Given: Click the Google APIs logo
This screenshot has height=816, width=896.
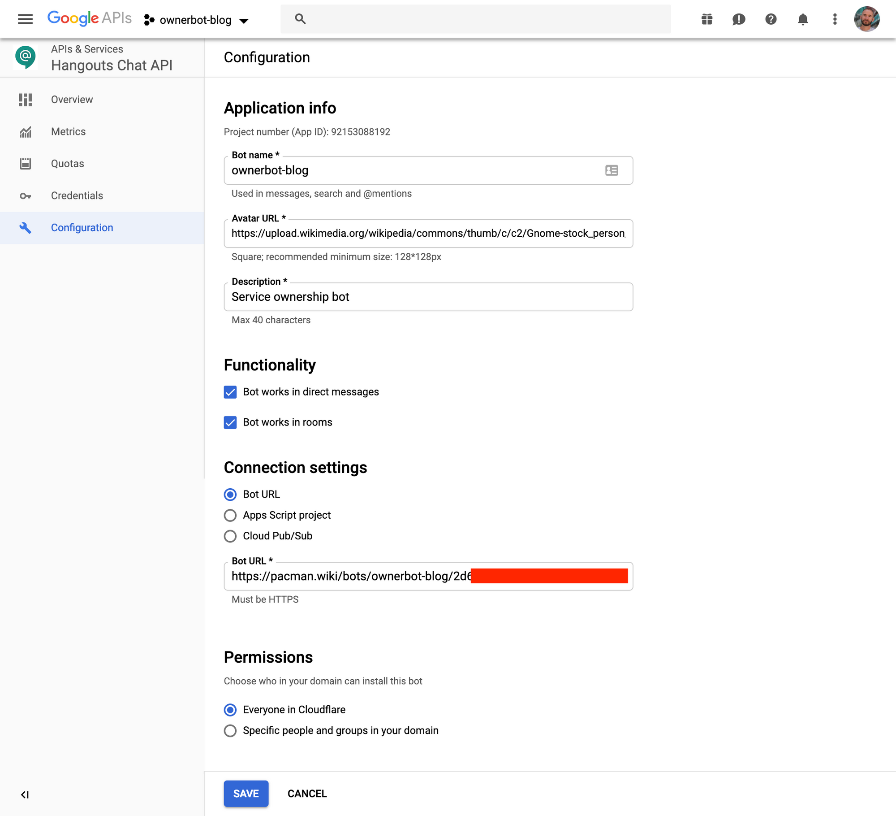Looking at the screenshot, I should tap(89, 18).
